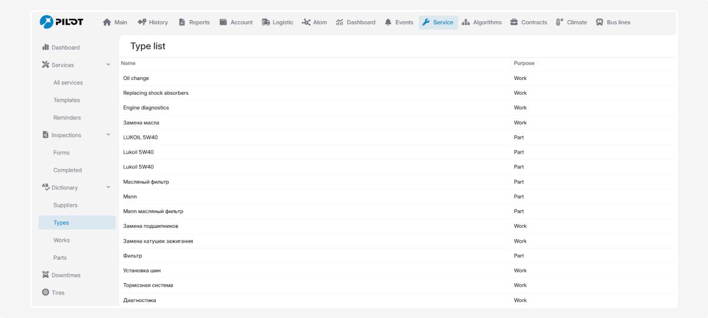Click the Tires icon in sidebar
This screenshot has height=318, width=708.
(45, 293)
